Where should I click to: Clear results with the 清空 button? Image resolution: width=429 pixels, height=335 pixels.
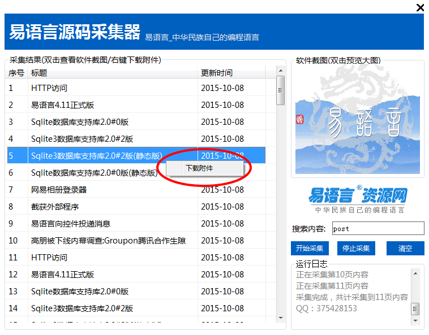coord(405,248)
